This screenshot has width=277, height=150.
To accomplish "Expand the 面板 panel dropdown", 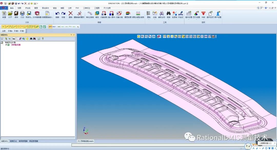I will pyautogui.click(x=149, y=19).
